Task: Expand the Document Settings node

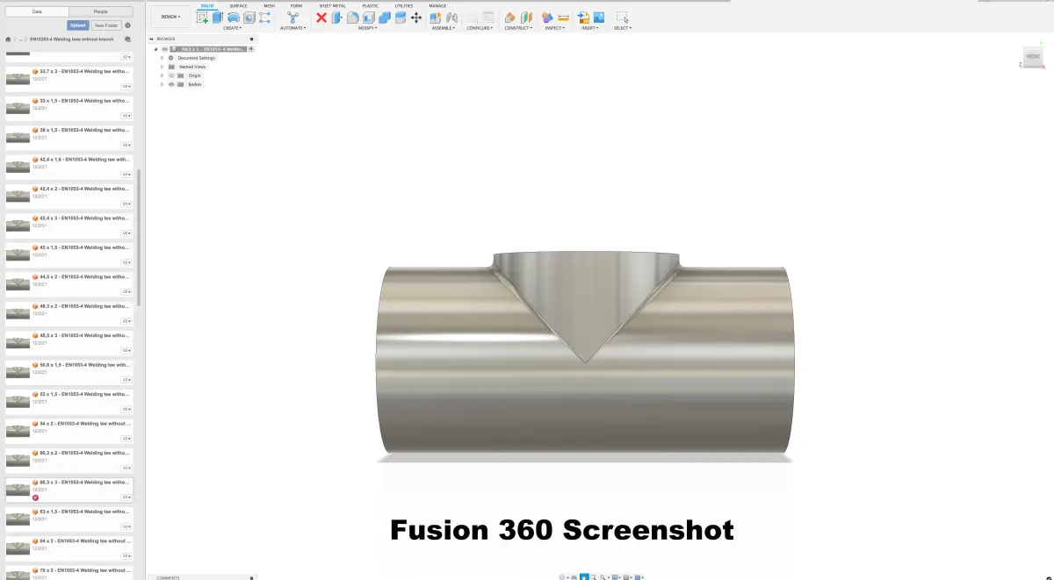Action: (x=162, y=58)
